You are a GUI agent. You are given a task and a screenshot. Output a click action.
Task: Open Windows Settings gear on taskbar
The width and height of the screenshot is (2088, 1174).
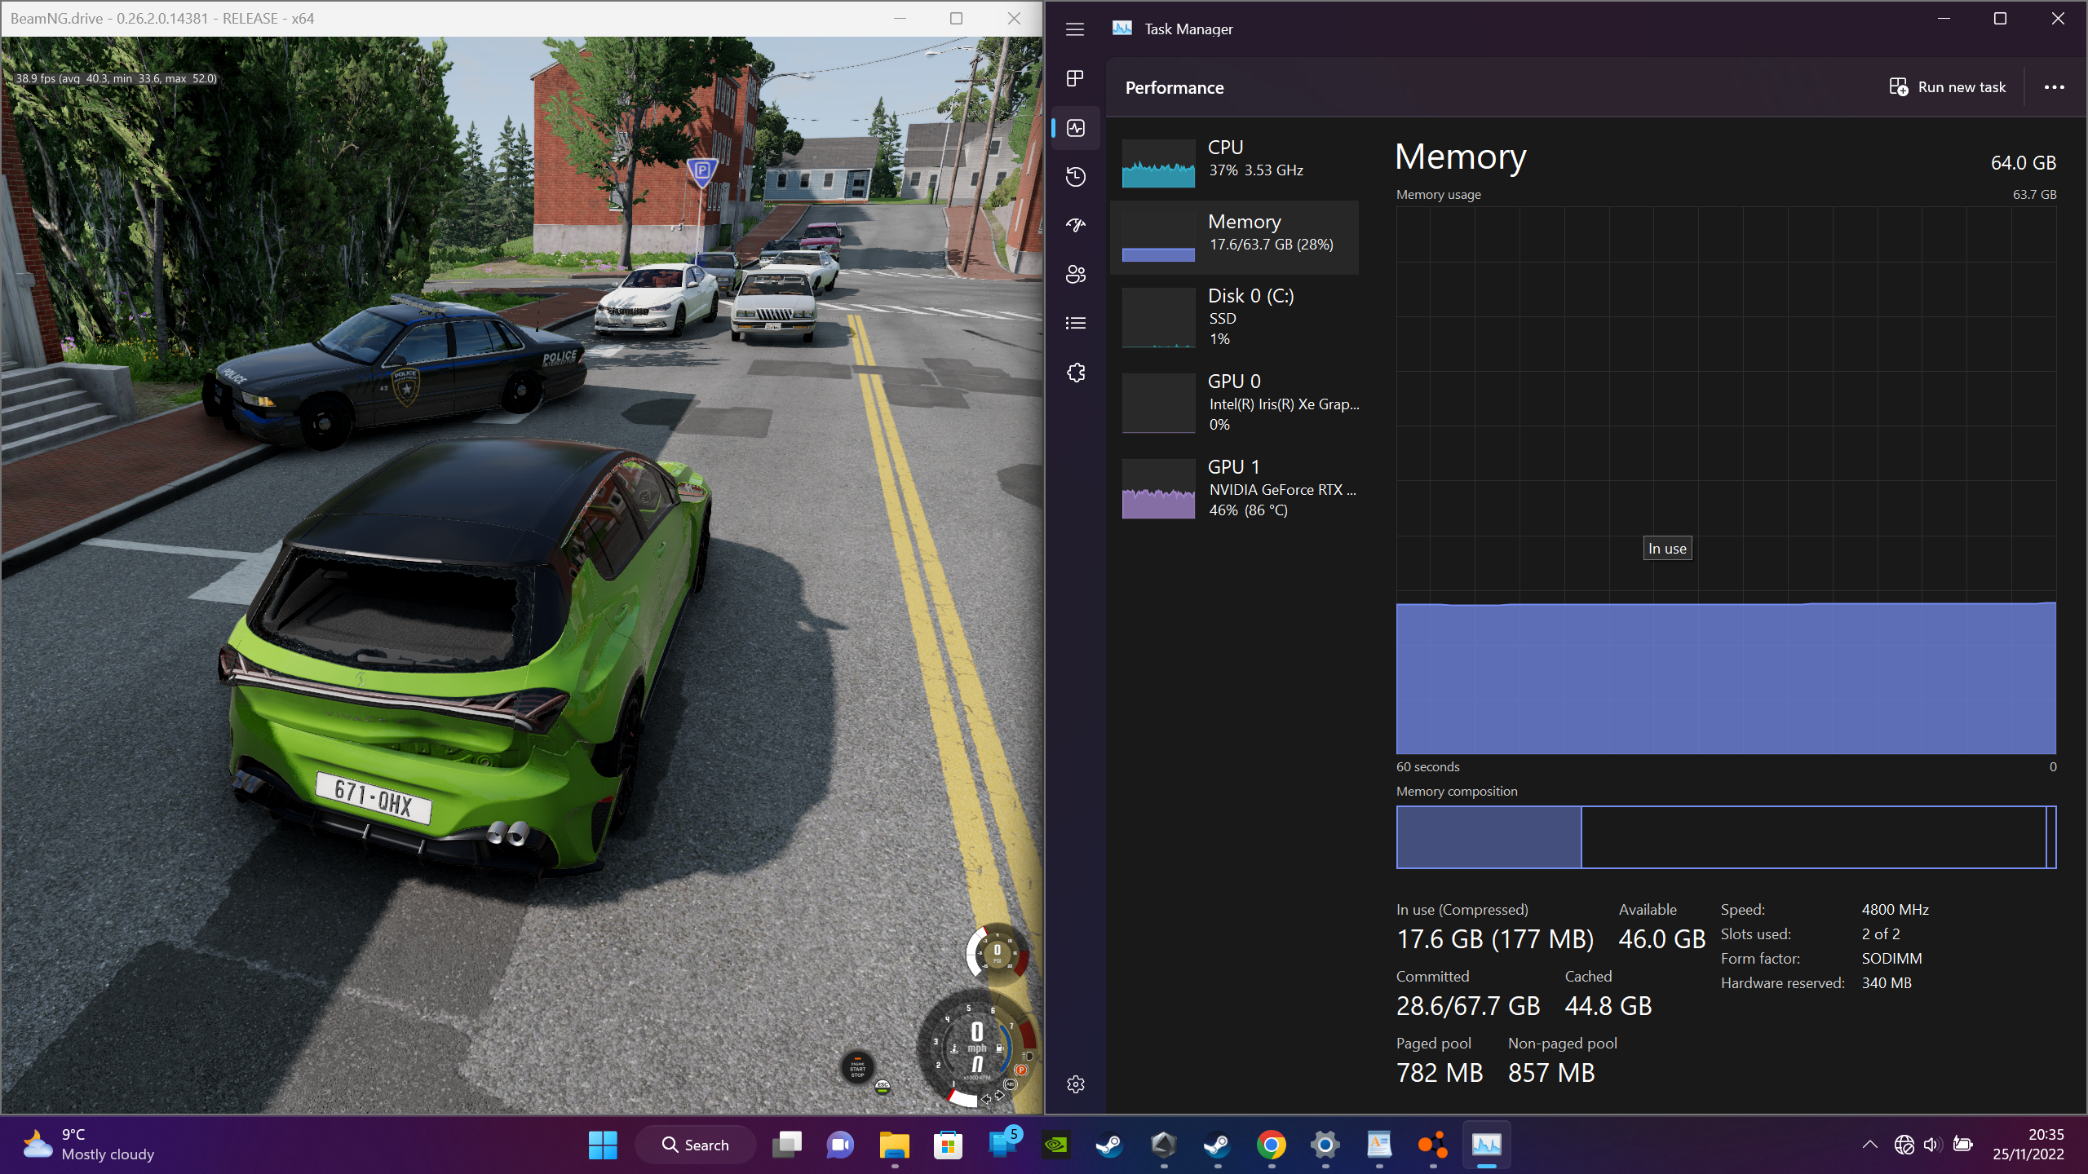pyautogui.click(x=1325, y=1145)
